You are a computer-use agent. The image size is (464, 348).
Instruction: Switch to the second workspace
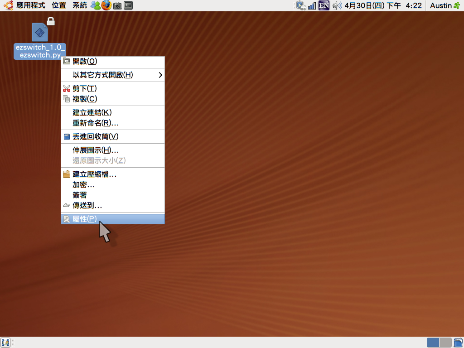(x=445, y=342)
